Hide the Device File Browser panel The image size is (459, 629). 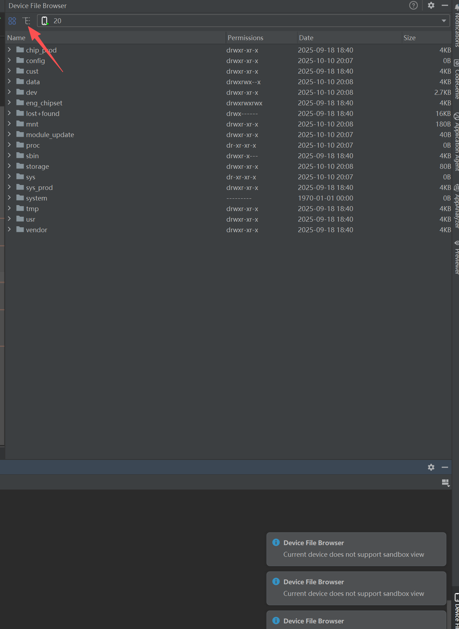pyautogui.click(x=445, y=5)
